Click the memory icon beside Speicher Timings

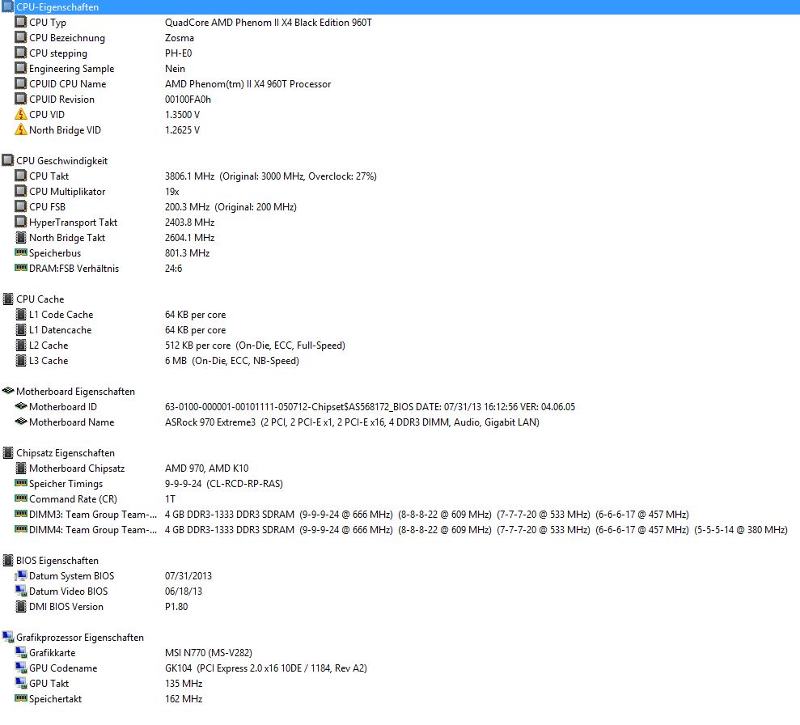[x=20, y=482]
